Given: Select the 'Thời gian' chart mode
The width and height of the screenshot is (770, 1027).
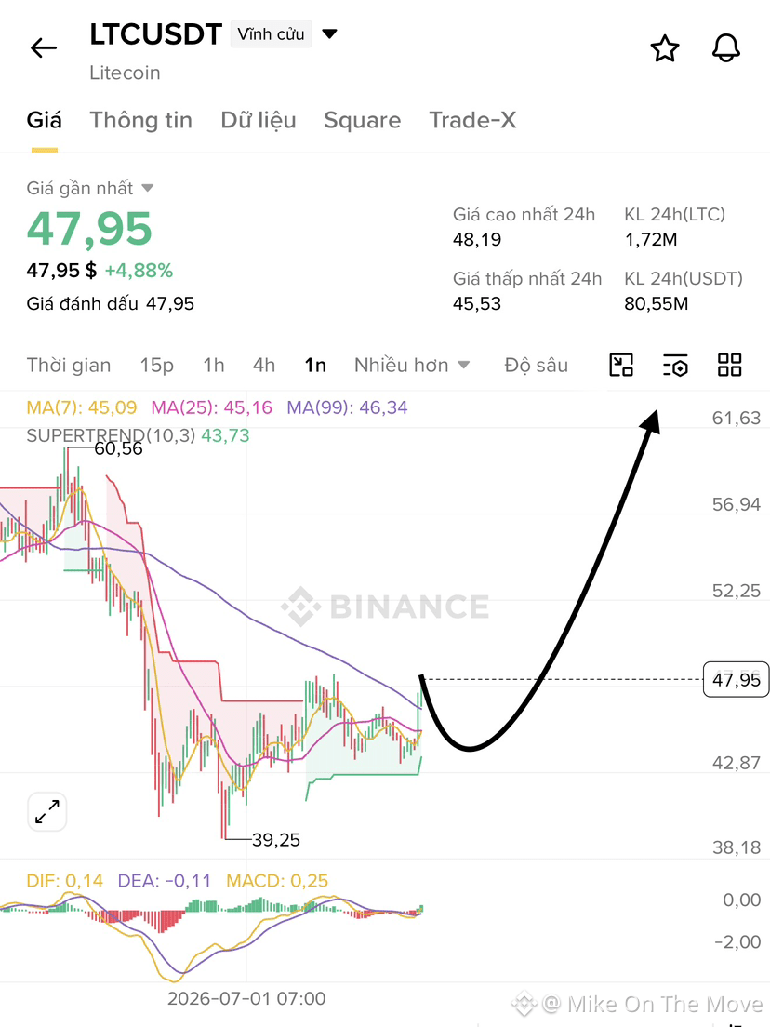Looking at the screenshot, I should pos(69,365).
